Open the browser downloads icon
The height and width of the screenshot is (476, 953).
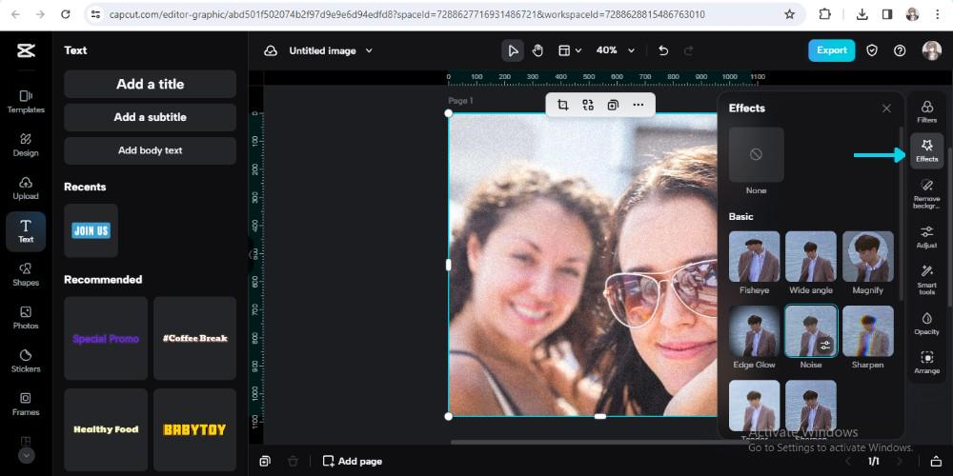tap(862, 14)
